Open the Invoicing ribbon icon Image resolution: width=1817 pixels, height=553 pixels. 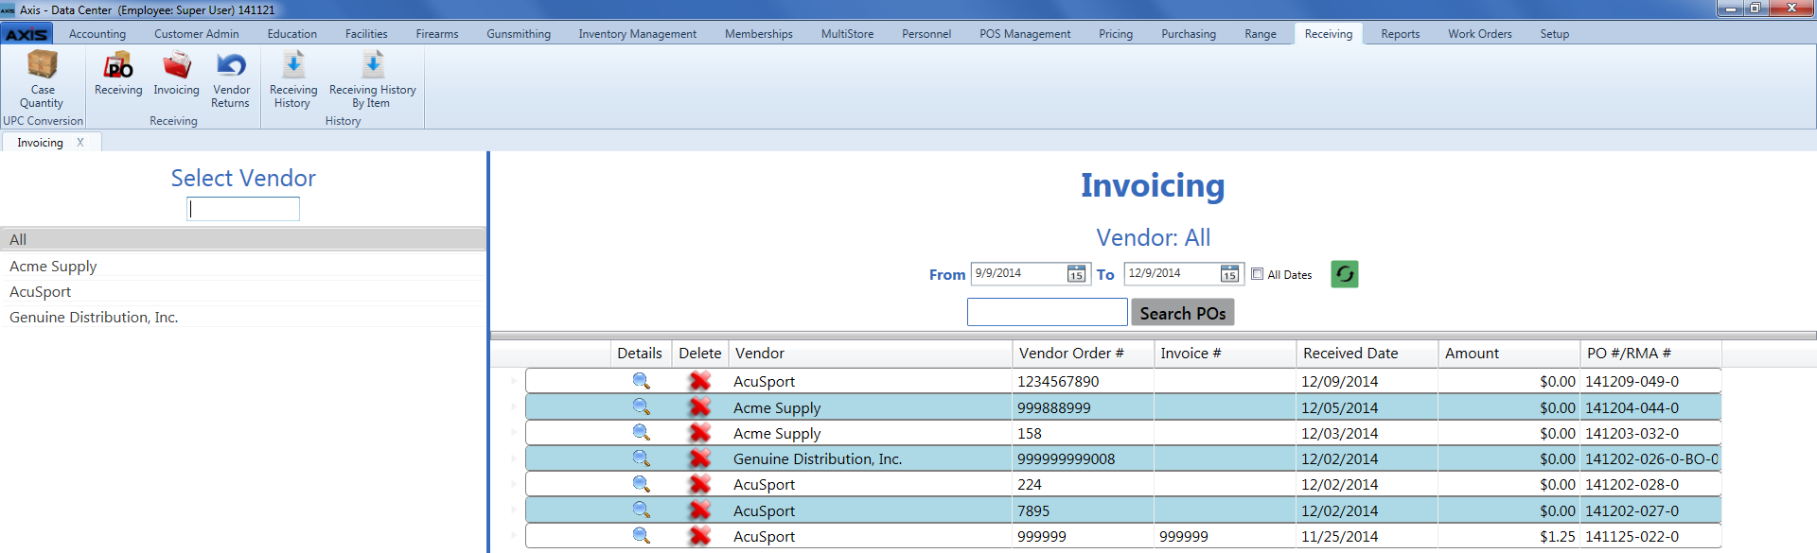176,74
